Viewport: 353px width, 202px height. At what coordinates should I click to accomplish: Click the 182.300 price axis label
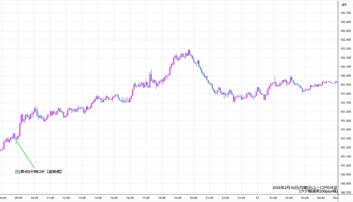(x=346, y=49)
